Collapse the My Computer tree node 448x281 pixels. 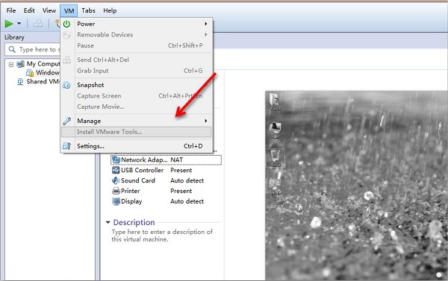(11, 64)
